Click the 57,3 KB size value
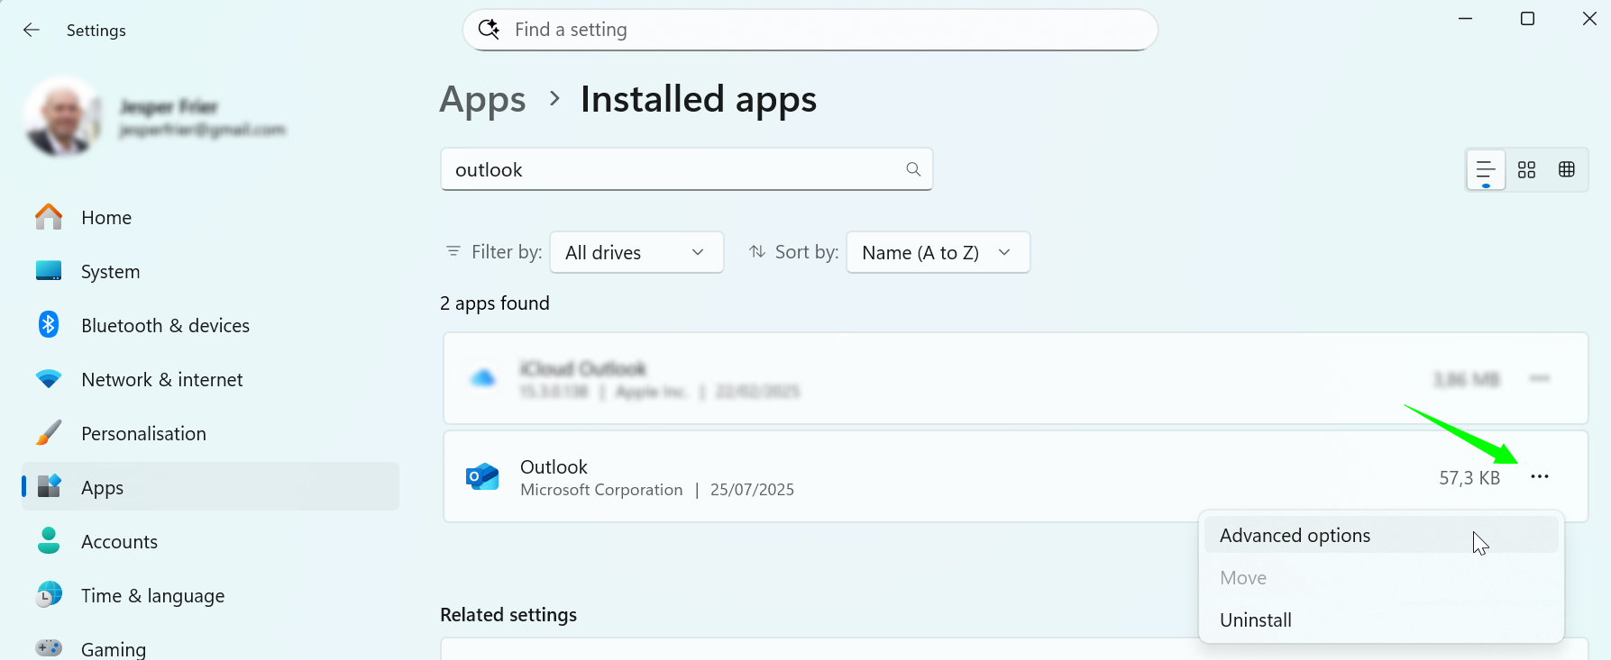1611x660 pixels. tap(1469, 477)
